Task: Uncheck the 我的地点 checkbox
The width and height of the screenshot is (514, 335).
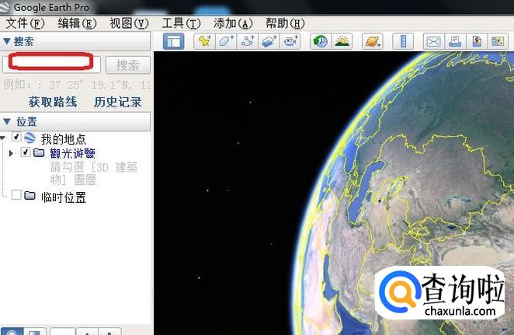Action: point(16,137)
